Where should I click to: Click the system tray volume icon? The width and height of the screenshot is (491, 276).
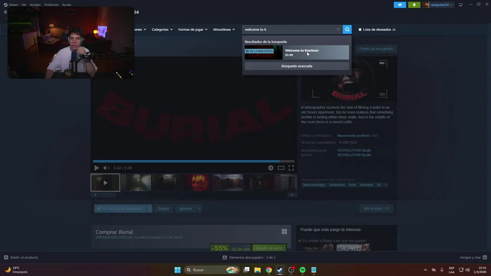[x=467, y=270]
